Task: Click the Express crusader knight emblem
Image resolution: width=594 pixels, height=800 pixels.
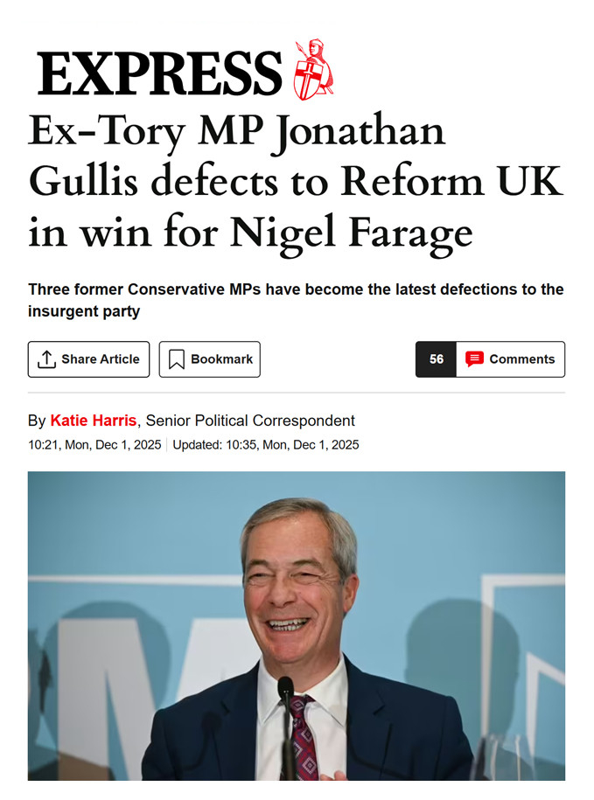Action: (312, 70)
